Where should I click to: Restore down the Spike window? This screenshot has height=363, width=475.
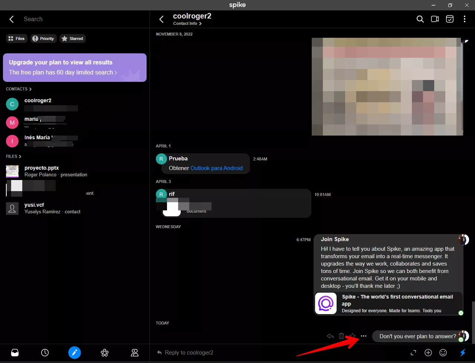pos(450,5)
